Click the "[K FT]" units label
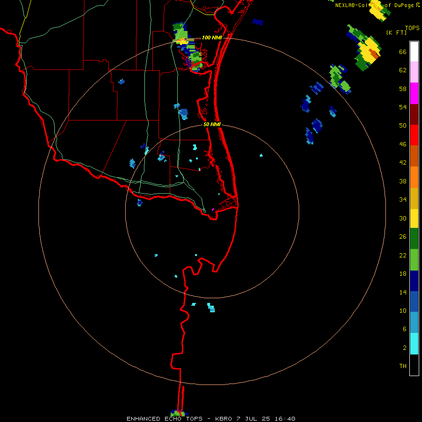 (396, 33)
